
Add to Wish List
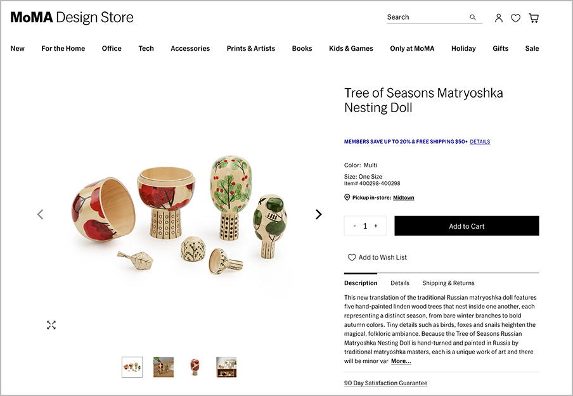coord(377,257)
